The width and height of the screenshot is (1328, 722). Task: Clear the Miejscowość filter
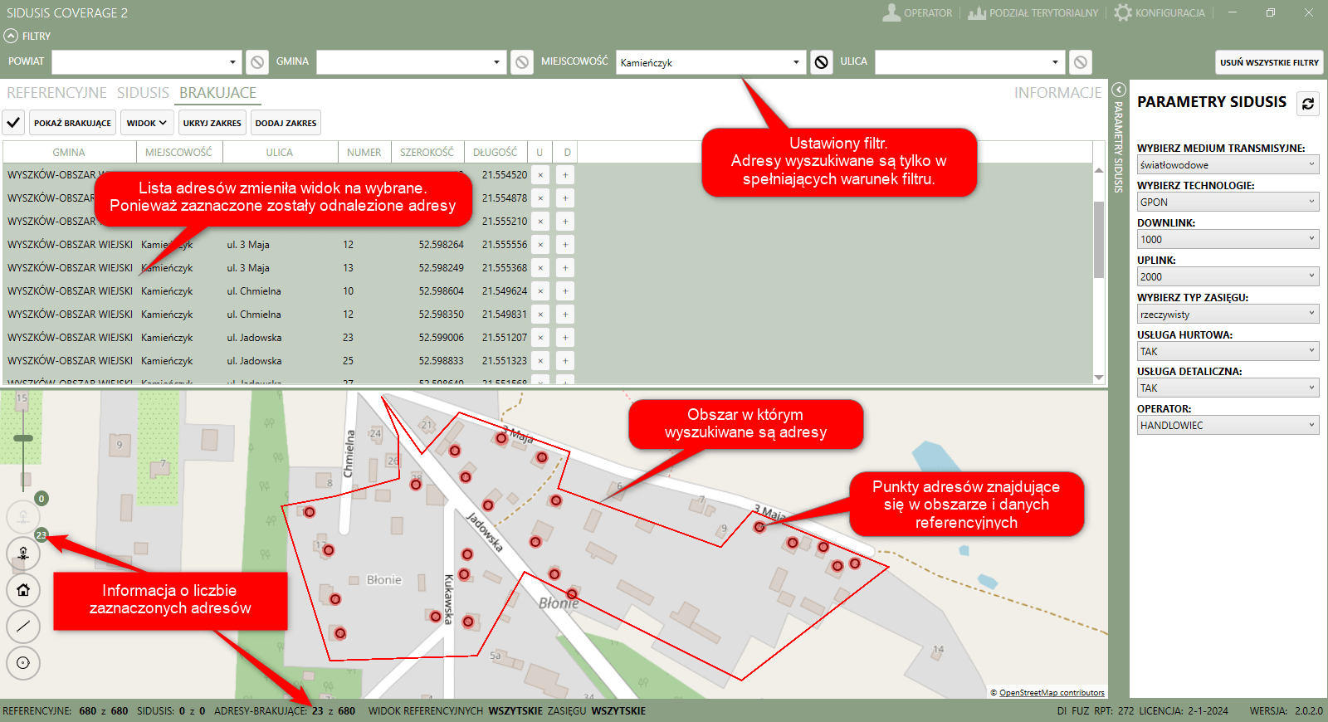pos(821,62)
